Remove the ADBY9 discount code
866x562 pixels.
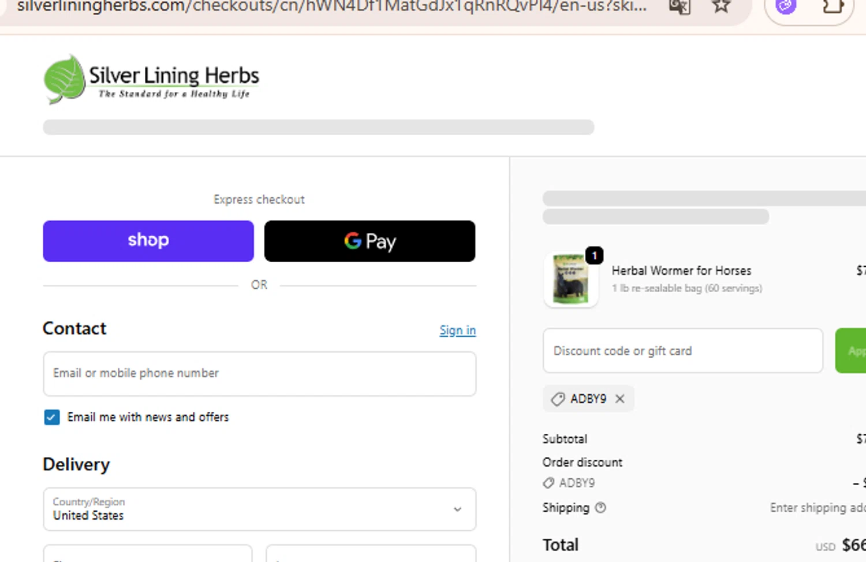pyautogui.click(x=619, y=399)
